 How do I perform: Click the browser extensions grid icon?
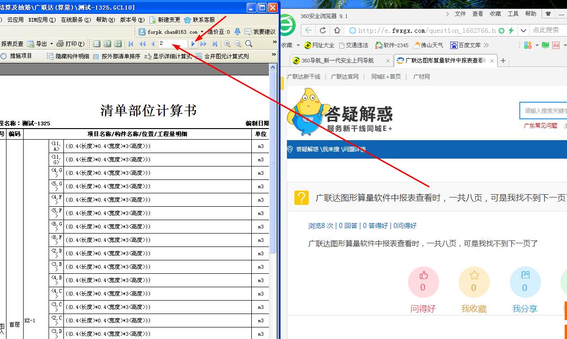coord(528,45)
